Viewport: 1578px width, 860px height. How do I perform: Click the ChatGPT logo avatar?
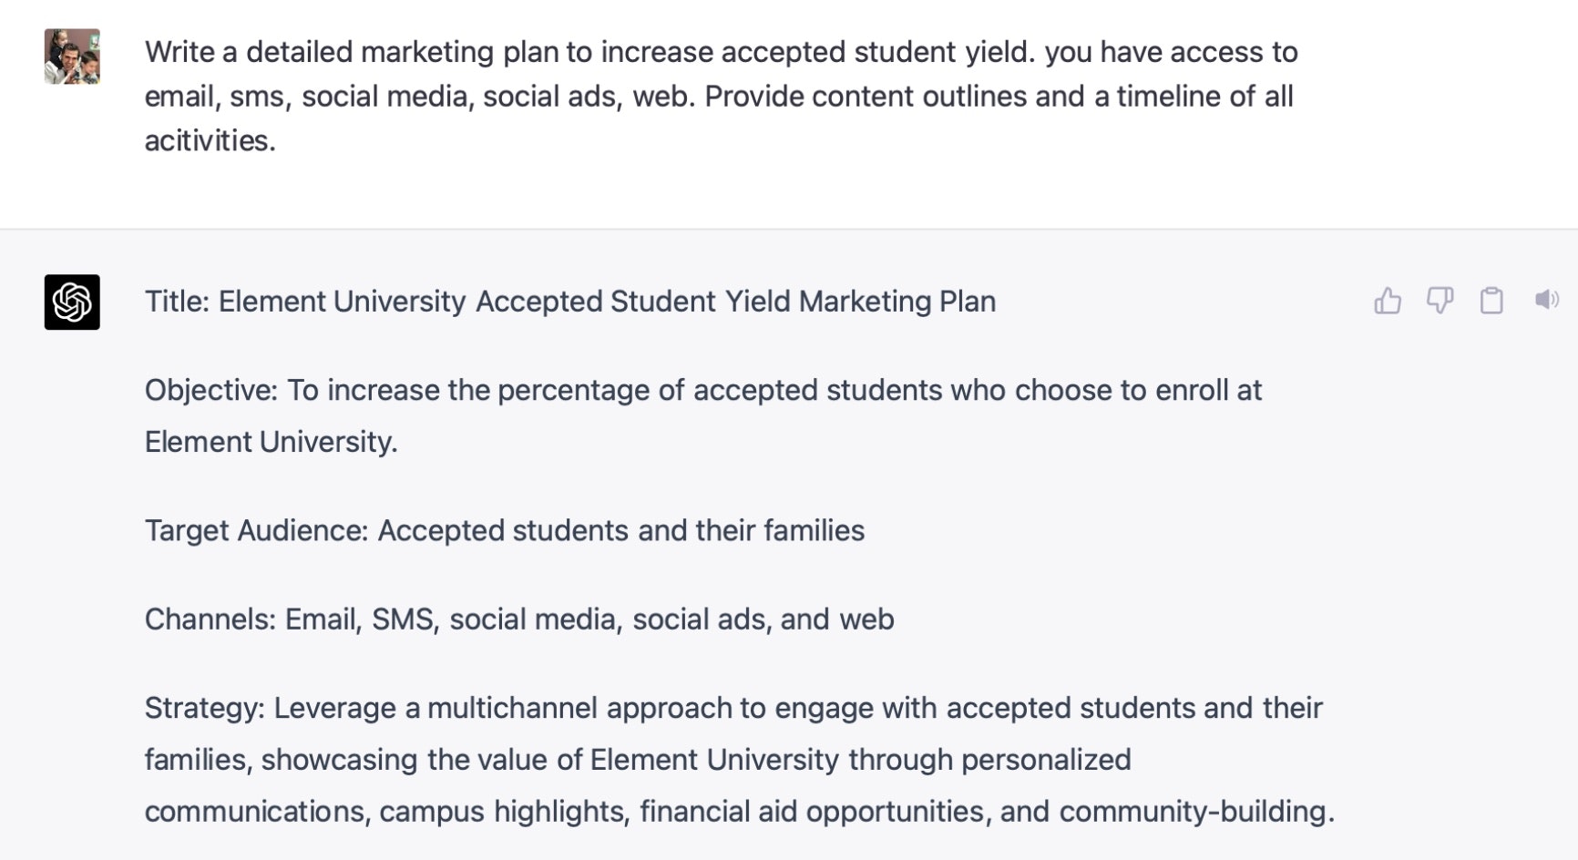point(72,302)
